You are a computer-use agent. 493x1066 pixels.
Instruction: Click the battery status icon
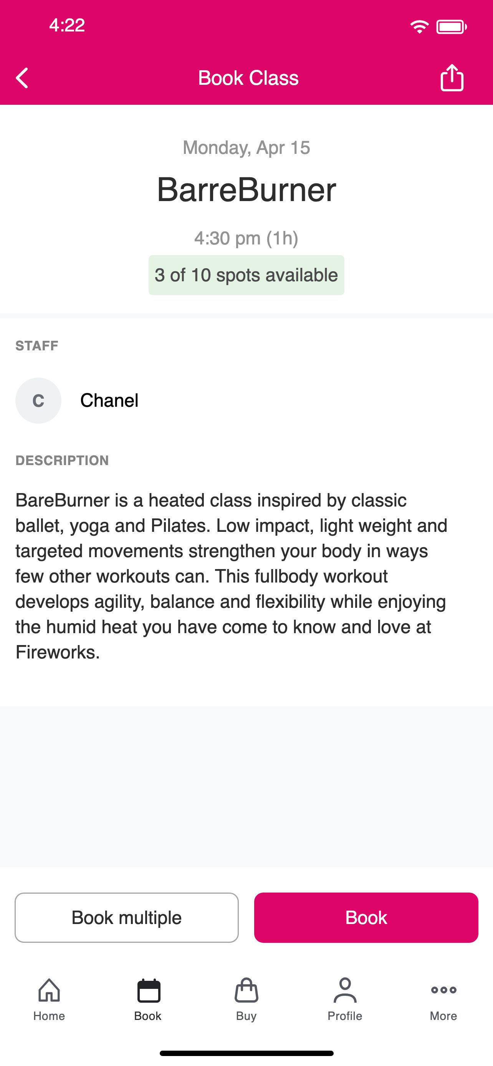click(451, 27)
